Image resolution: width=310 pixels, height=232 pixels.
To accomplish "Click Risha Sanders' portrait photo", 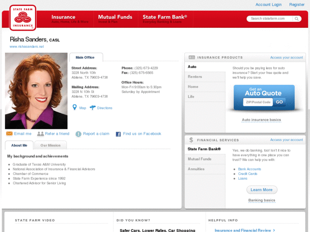I will coord(36,91).
